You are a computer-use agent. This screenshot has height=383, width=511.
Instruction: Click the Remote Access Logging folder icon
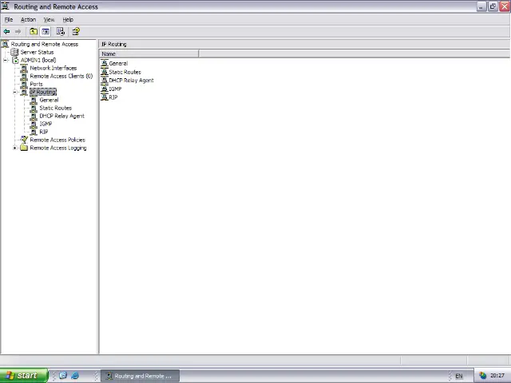pos(24,148)
